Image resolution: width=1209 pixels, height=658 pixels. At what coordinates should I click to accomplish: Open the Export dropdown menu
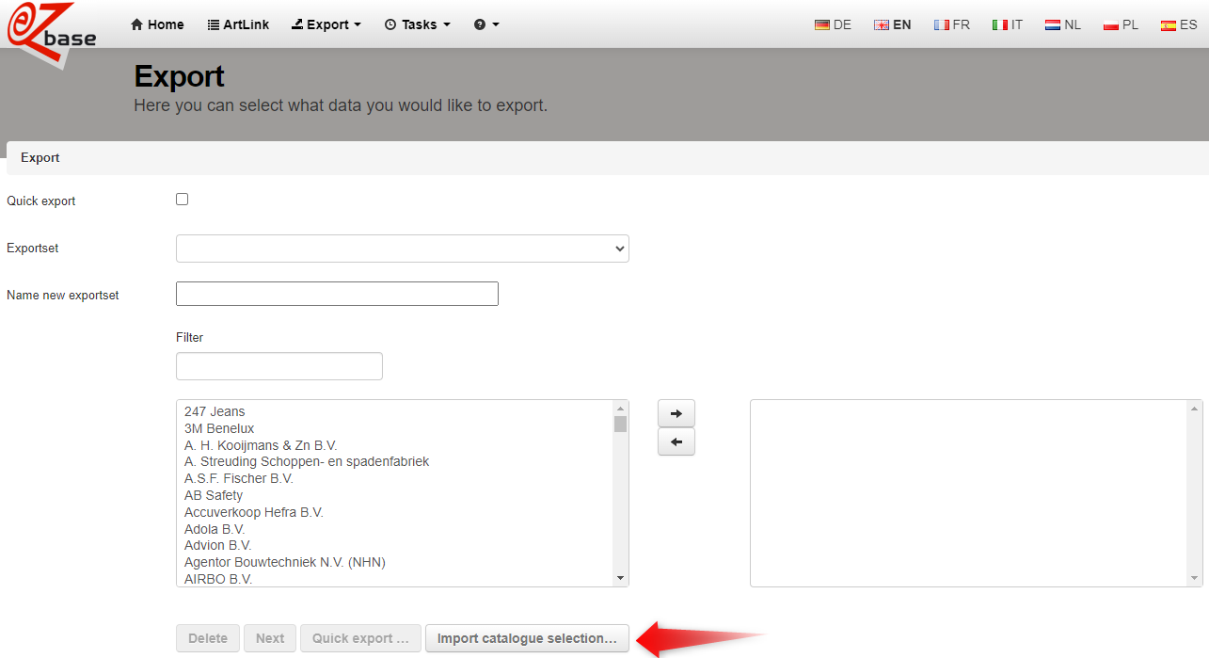pyautogui.click(x=326, y=24)
